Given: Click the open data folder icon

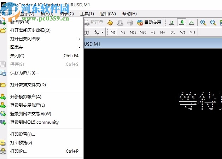Looking at the screenshot, I should point(3,85).
